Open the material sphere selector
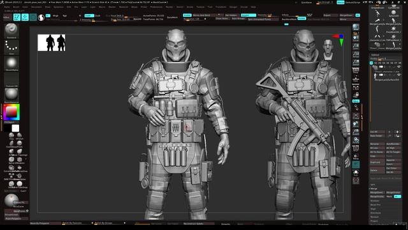The height and width of the screenshot is (230, 408). pos(11,96)
